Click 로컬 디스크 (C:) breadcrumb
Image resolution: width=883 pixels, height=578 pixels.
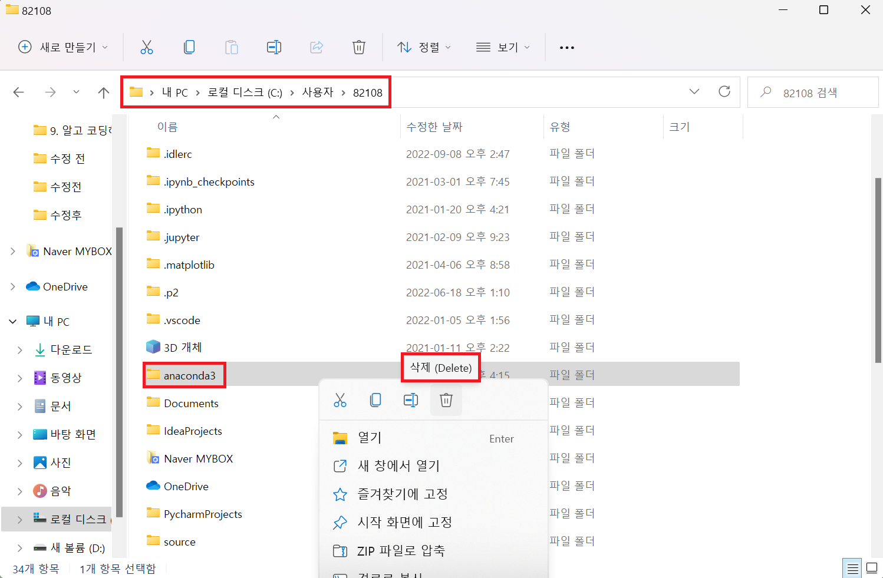[x=245, y=93]
